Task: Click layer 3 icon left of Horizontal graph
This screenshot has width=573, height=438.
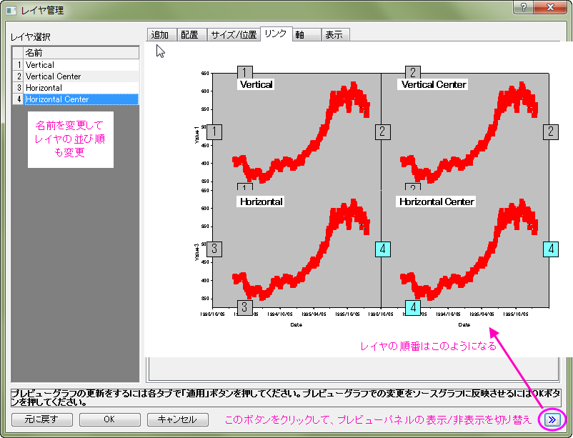Action: coord(214,249)
